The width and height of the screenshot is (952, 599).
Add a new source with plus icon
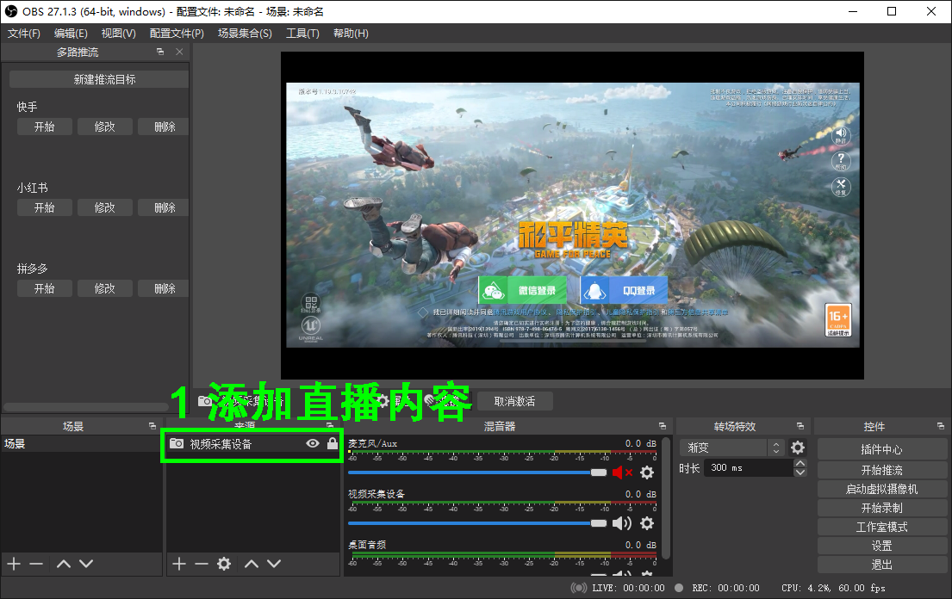tap(179, 564)
